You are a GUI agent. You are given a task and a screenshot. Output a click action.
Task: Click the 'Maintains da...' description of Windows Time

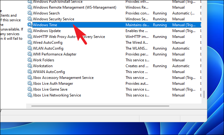138,25
